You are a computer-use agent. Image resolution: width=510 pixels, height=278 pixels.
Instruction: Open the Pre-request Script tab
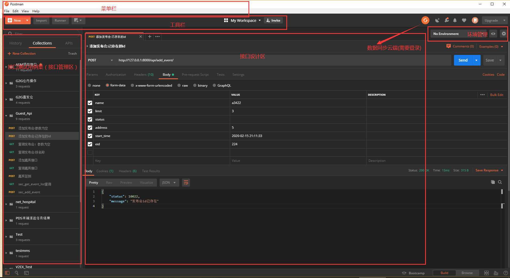point(195,75)
